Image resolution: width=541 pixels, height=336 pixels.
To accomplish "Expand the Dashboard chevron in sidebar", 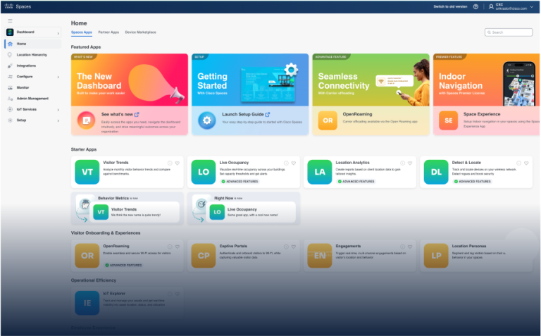I will click(x=58, y=34).
